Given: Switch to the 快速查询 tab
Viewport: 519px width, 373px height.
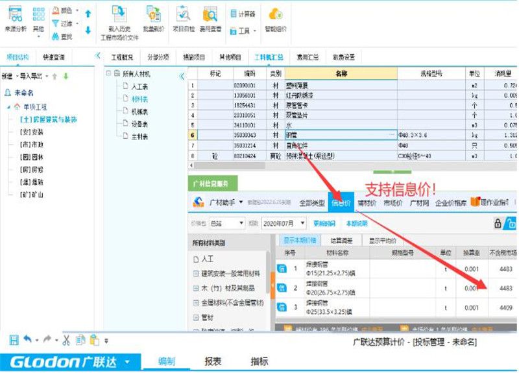Looking at the screenshot, I should (x=54, y=57).
